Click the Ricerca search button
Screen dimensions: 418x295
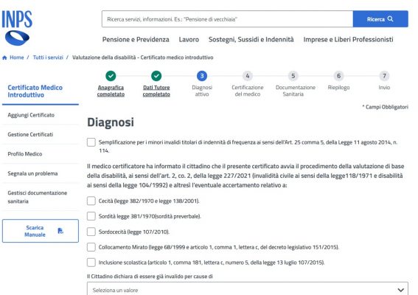coord(380,19)
